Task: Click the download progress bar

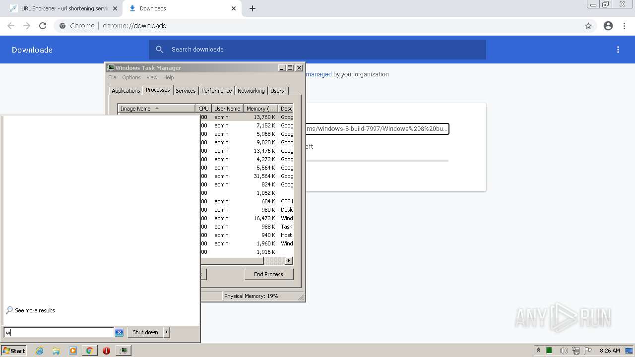Action: (x=377, y=161)
